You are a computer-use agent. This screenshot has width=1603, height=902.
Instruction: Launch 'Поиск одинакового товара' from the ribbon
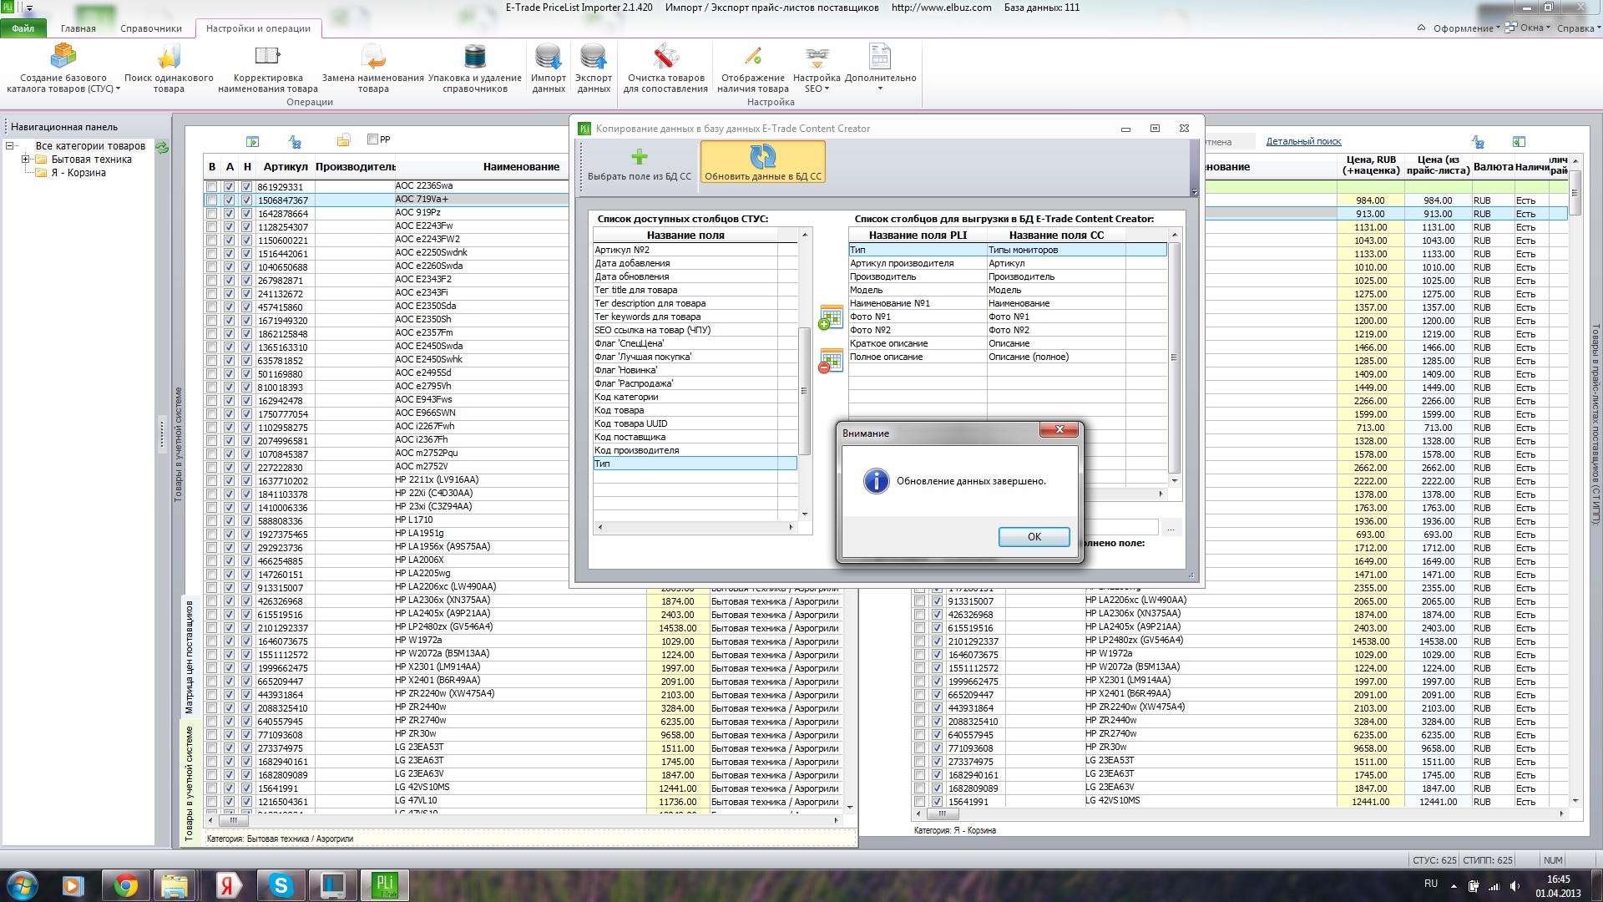pos(169,68)
